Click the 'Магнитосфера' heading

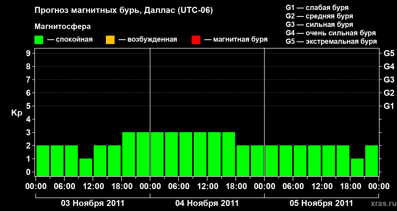62,27
